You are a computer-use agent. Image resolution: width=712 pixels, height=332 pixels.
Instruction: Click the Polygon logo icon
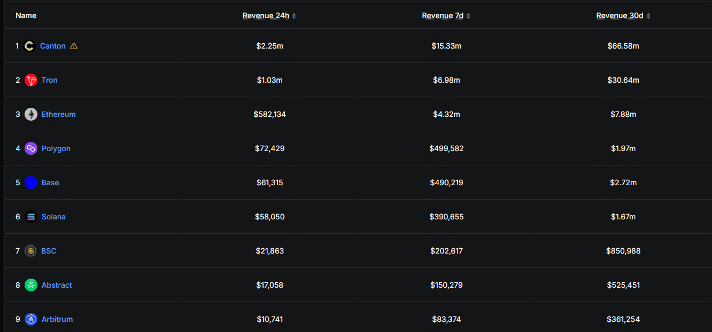[x=30, y=148]
